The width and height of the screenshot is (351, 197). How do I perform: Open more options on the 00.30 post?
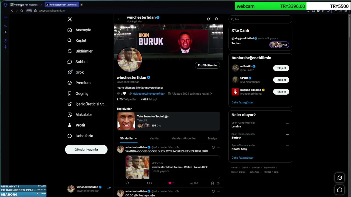(218, 191)
